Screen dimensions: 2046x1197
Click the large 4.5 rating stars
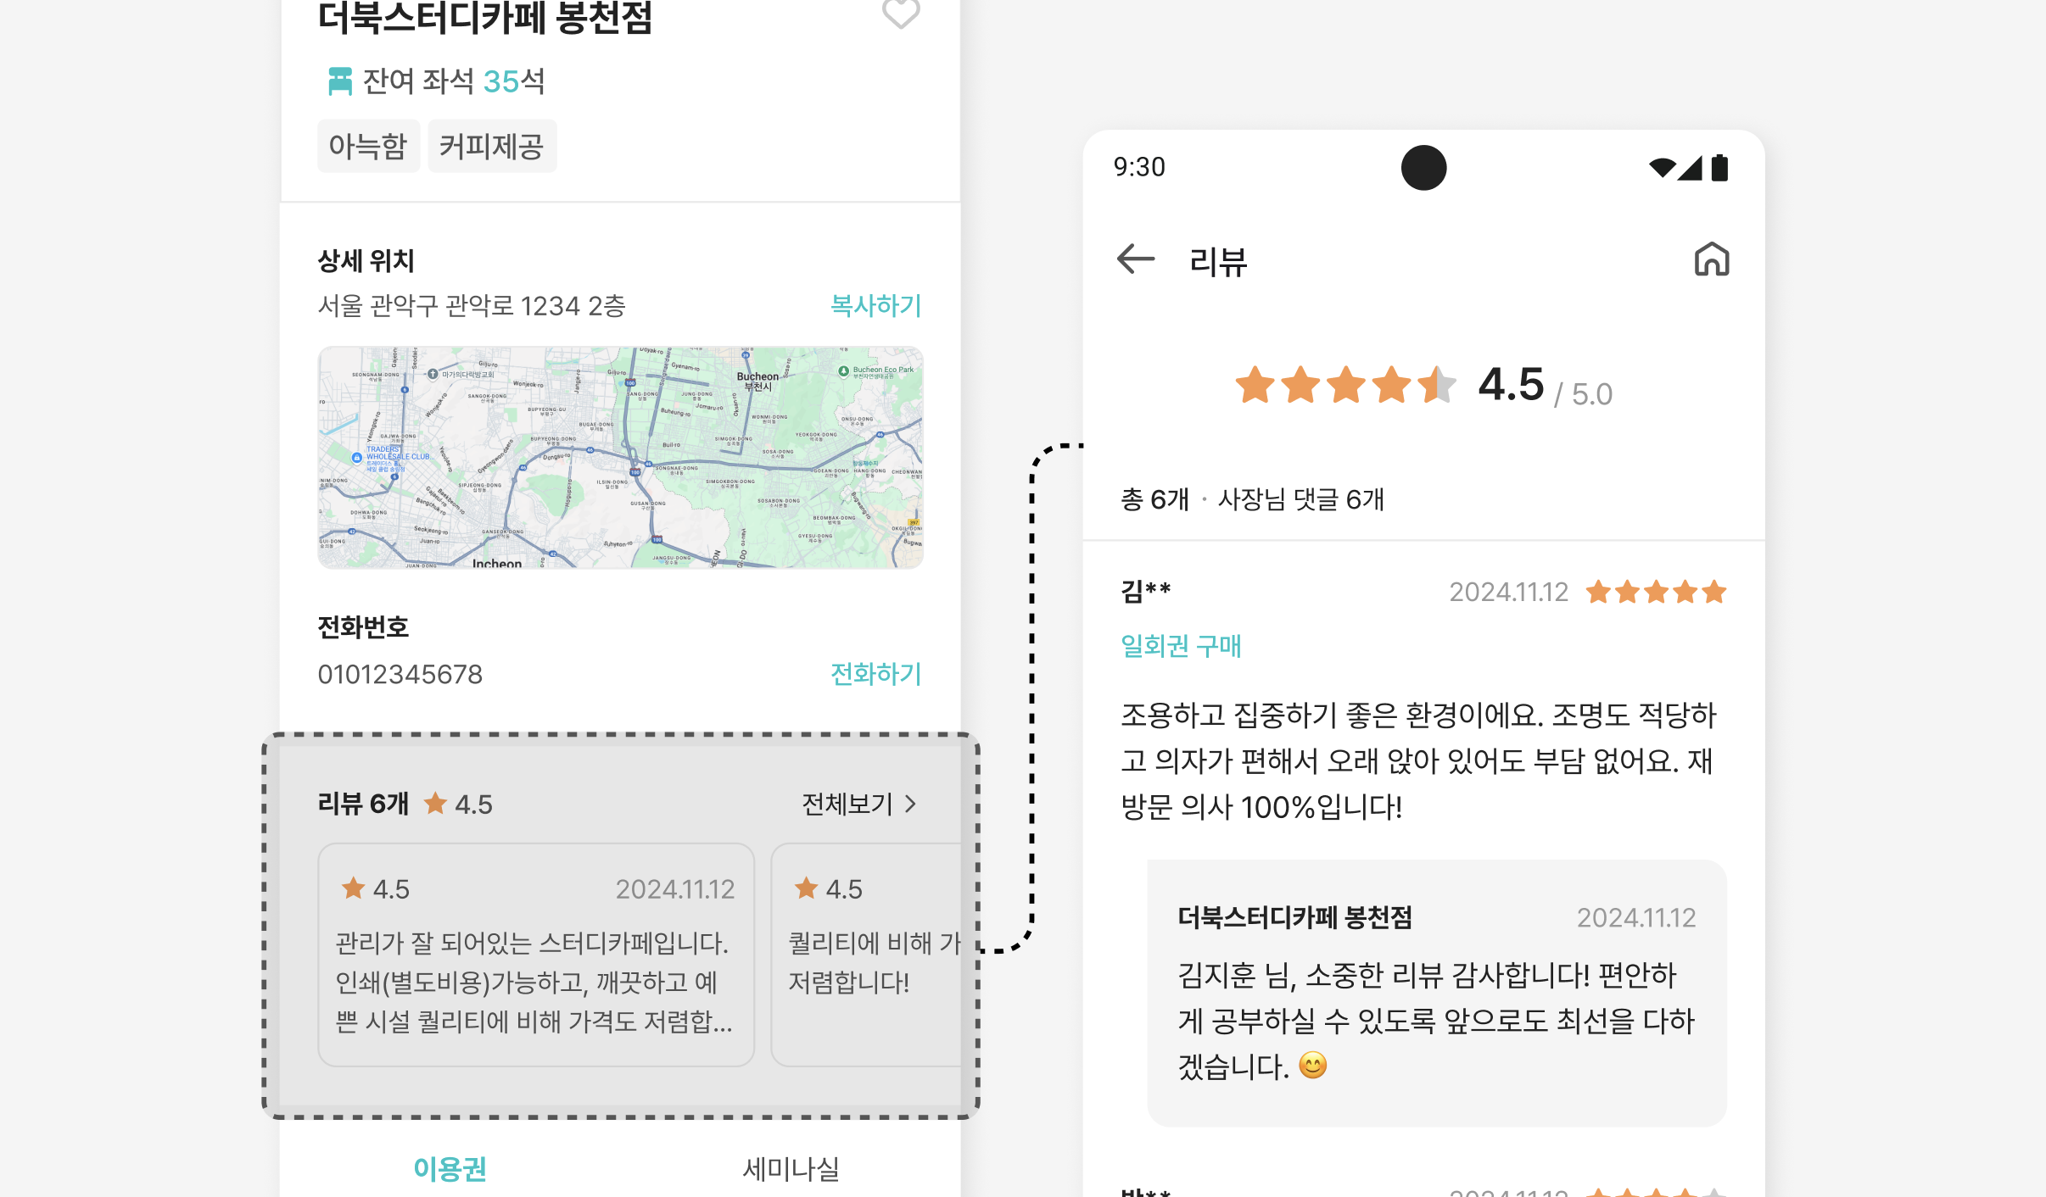click(1345, 386)
